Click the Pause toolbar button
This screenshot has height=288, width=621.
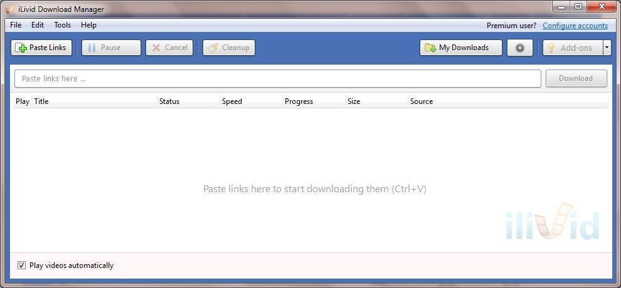[111, 48]
